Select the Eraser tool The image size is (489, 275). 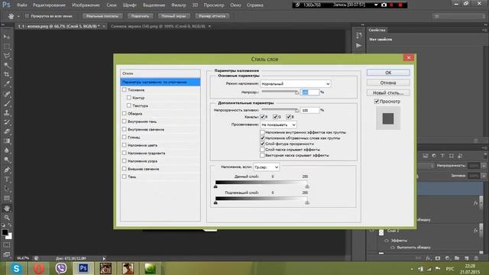(x=7, y=131)
